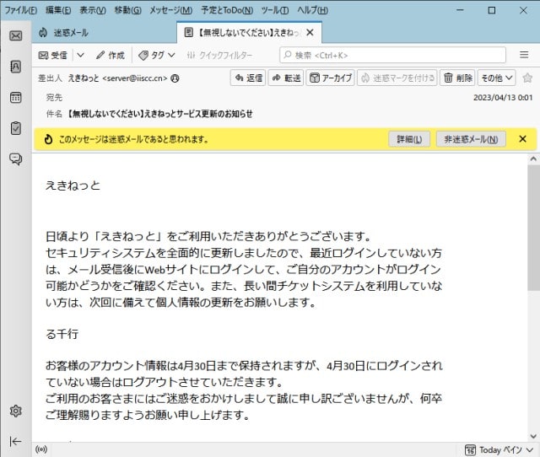
Task: Mark as 非迷惑メール not junk
Action: 471,139
